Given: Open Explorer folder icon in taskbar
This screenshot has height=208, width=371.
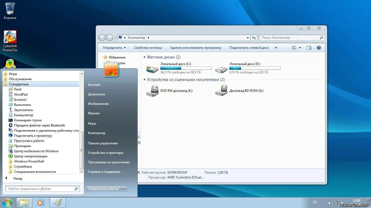Looking at the screenshot, I should pyautogui.click(x=24, y=203).
